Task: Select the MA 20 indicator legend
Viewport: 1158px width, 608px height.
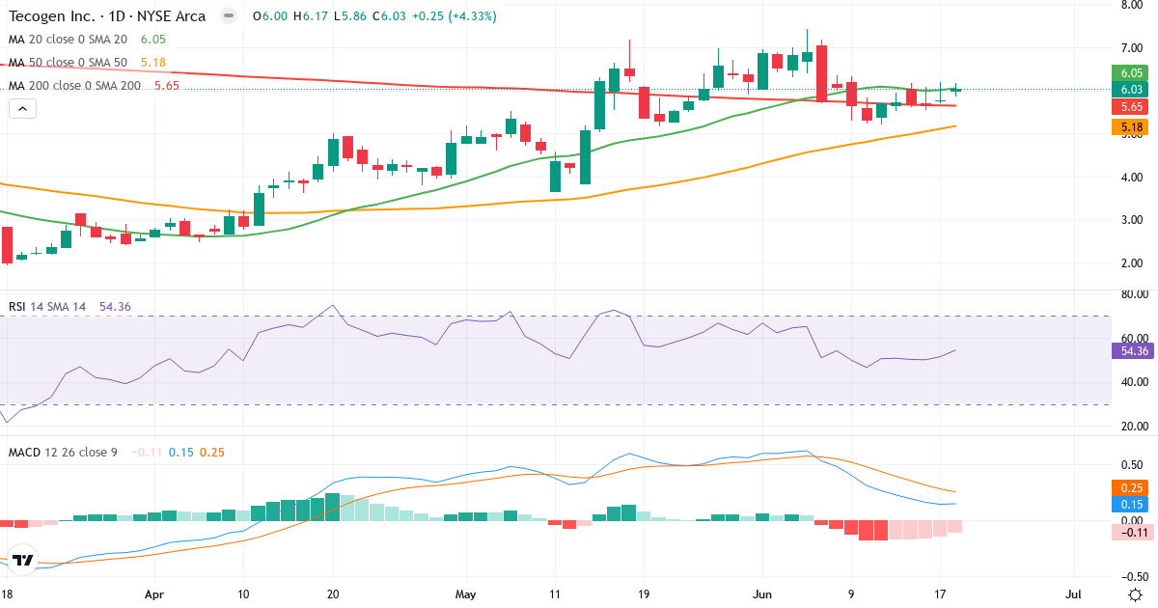Action: [x=68, y=40]
